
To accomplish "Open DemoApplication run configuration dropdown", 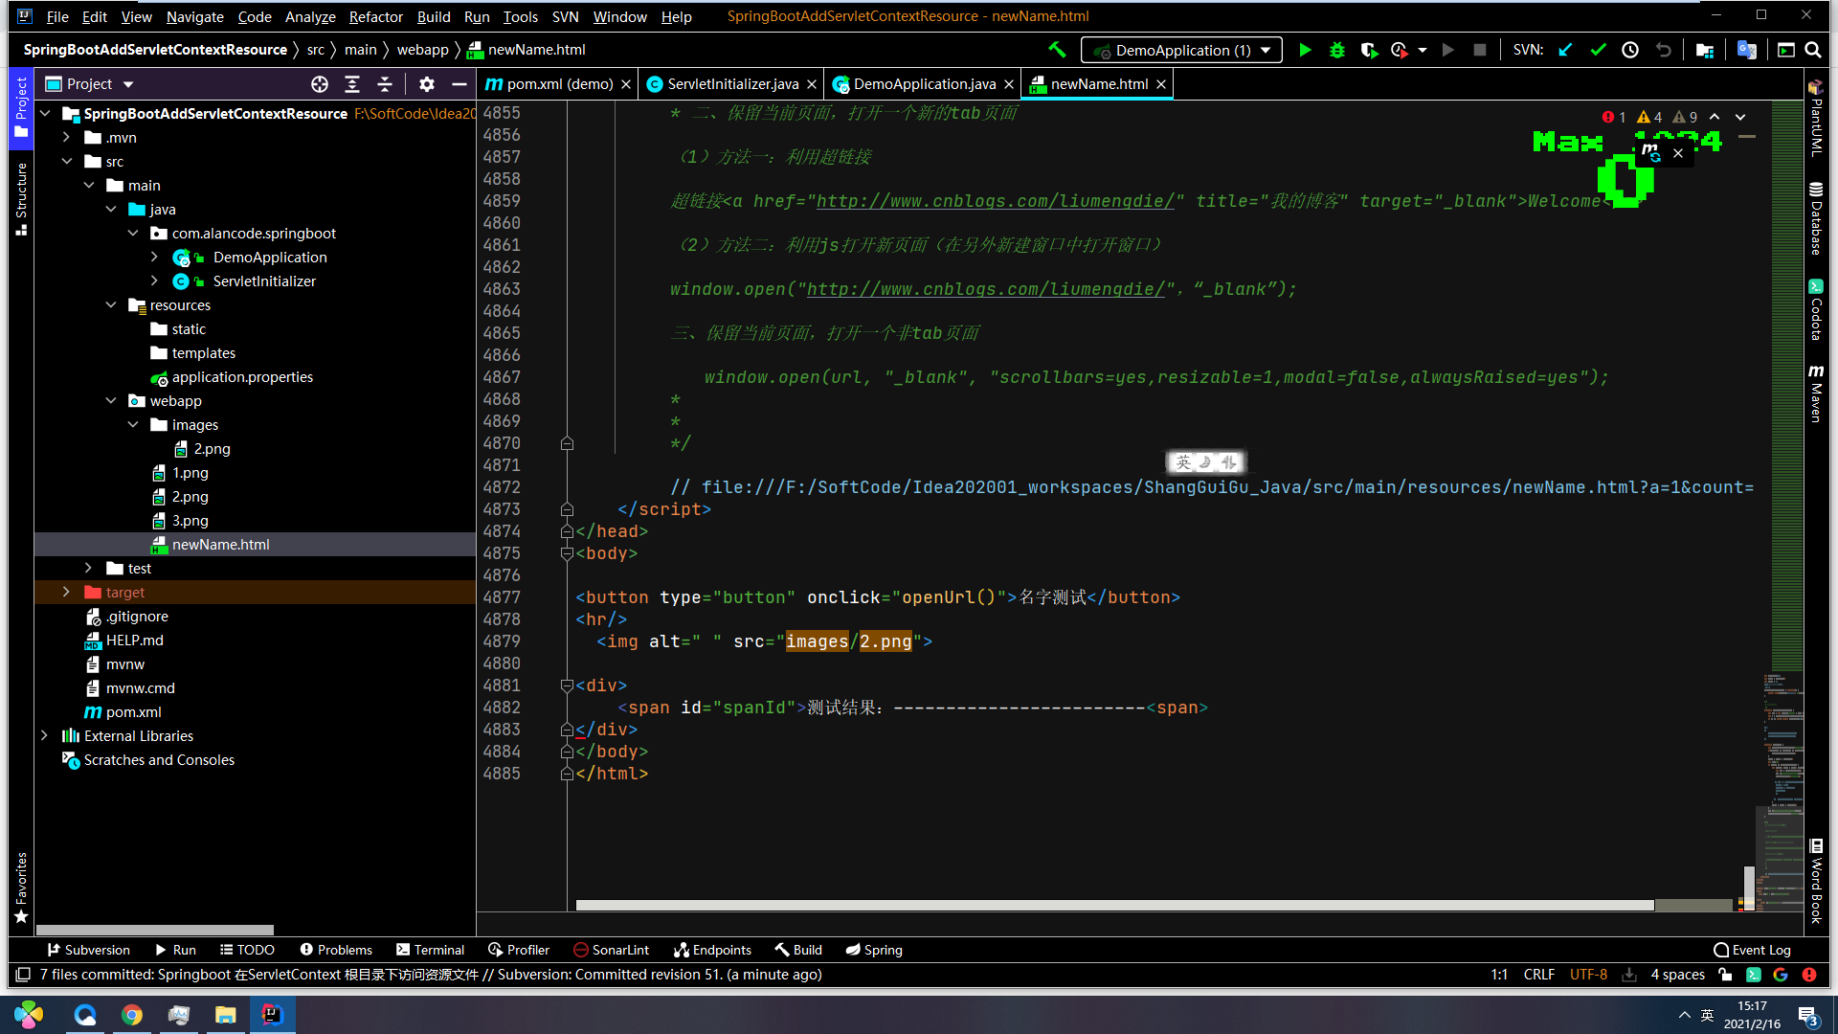I will click(1182, 50).
